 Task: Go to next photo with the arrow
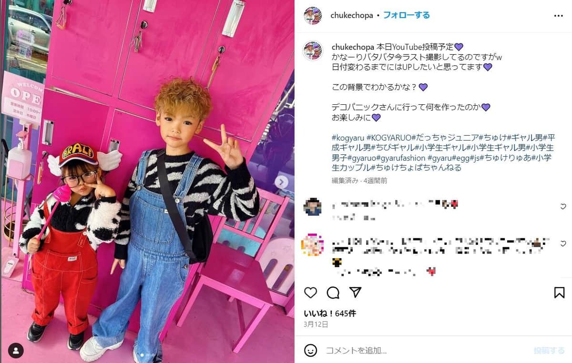click(281, 181)
